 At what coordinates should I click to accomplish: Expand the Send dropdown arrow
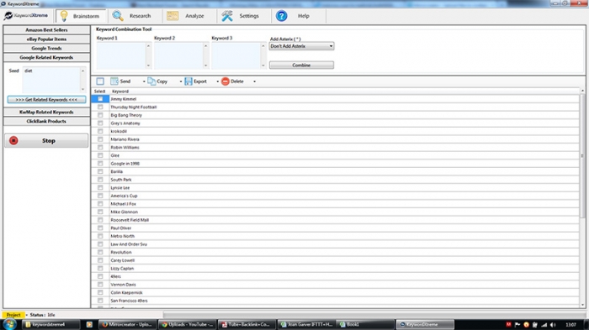[x=144, y=81]
